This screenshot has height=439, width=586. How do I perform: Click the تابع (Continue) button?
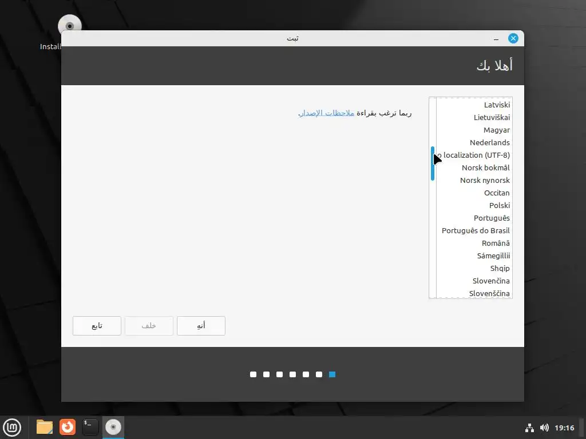pyautogui.click(x=97, y=326)
